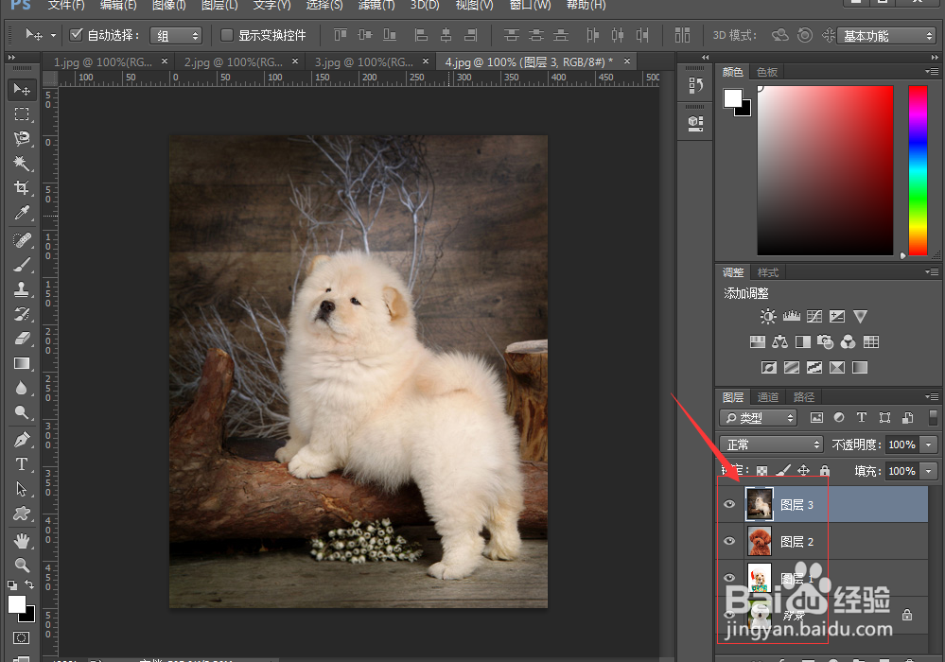Enable Show Transform Controls checkbox

click(x=227, y=36)
